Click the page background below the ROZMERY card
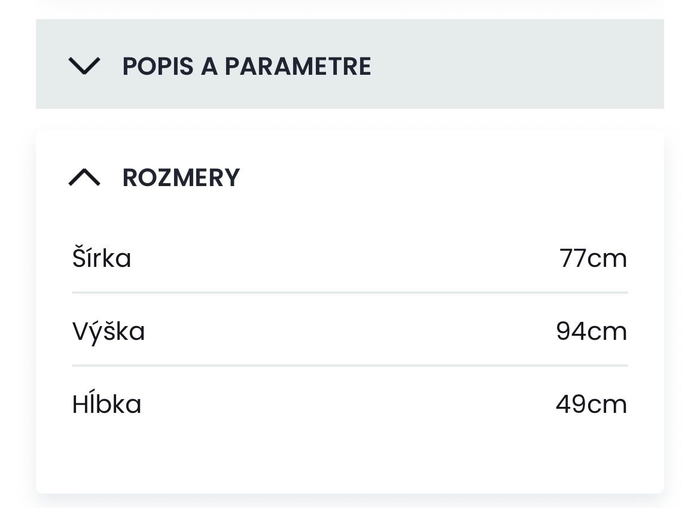The image size is (700, 508). click(x=350, y=503)
